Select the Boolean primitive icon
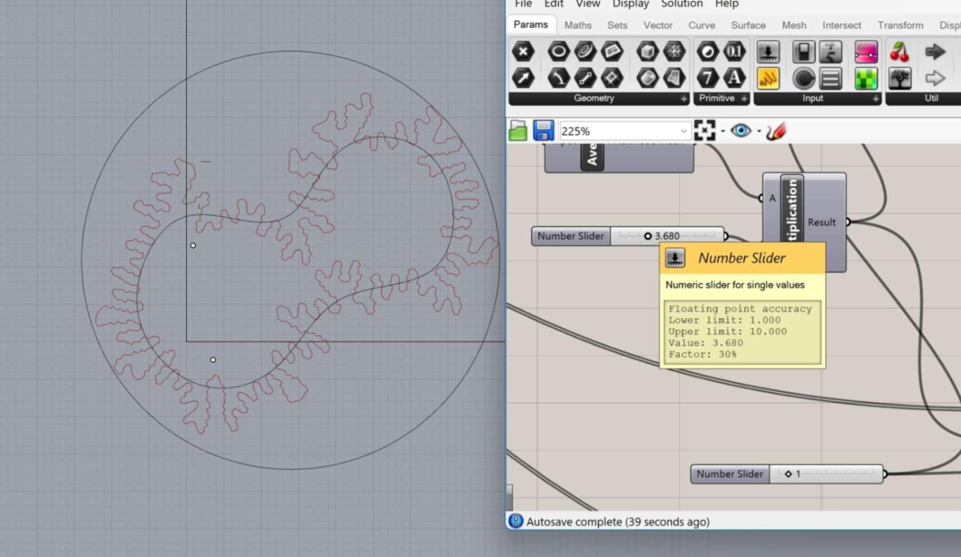The height and width of the screenshot is (557, 961). [x=708, y=52]
